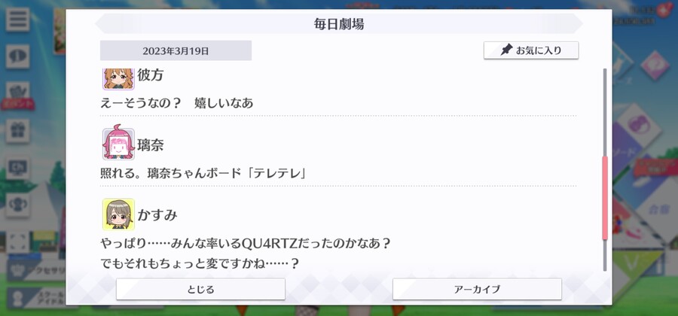This screenshot has width=678, height=316.
Task: Open the gift box icon
Action: click(x=18, y=131)
